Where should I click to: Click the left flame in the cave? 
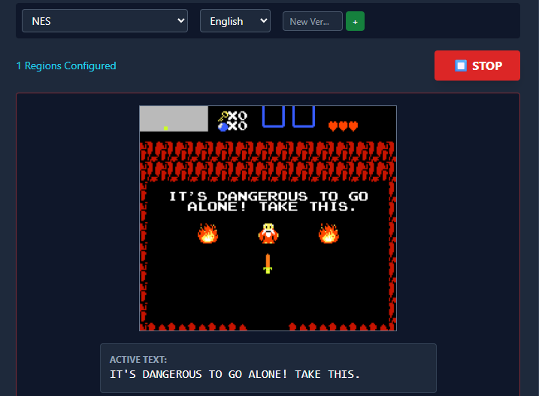coord(207,233)
